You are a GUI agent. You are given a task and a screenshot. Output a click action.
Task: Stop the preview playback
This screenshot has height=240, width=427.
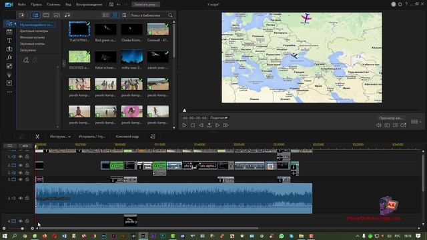point(193,125)
